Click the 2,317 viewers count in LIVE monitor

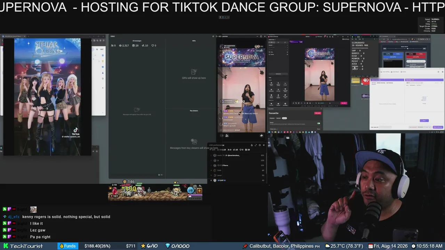click(124, 45)
